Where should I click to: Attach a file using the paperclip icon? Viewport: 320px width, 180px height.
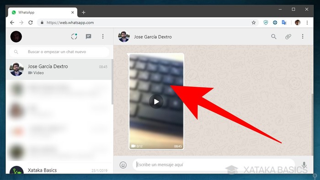(288, 37)
